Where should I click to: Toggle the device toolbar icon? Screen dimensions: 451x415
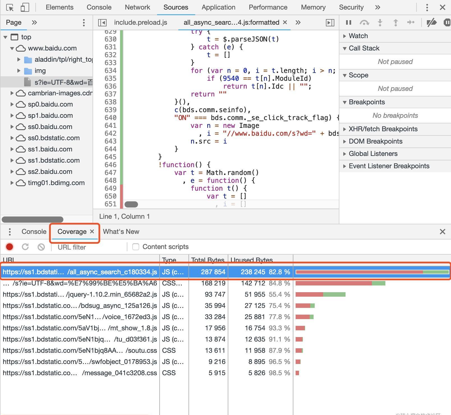[x=25, y=8]
